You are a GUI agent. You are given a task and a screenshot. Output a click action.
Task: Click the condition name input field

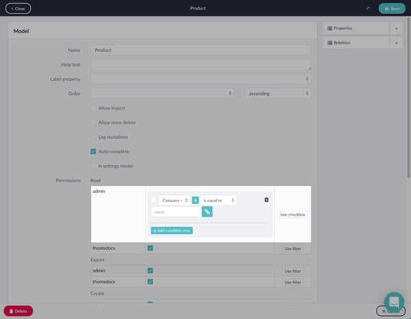(x=175, y=212)
